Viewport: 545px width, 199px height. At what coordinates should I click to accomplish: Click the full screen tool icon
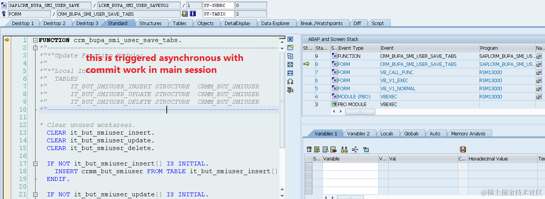[290, 65]
